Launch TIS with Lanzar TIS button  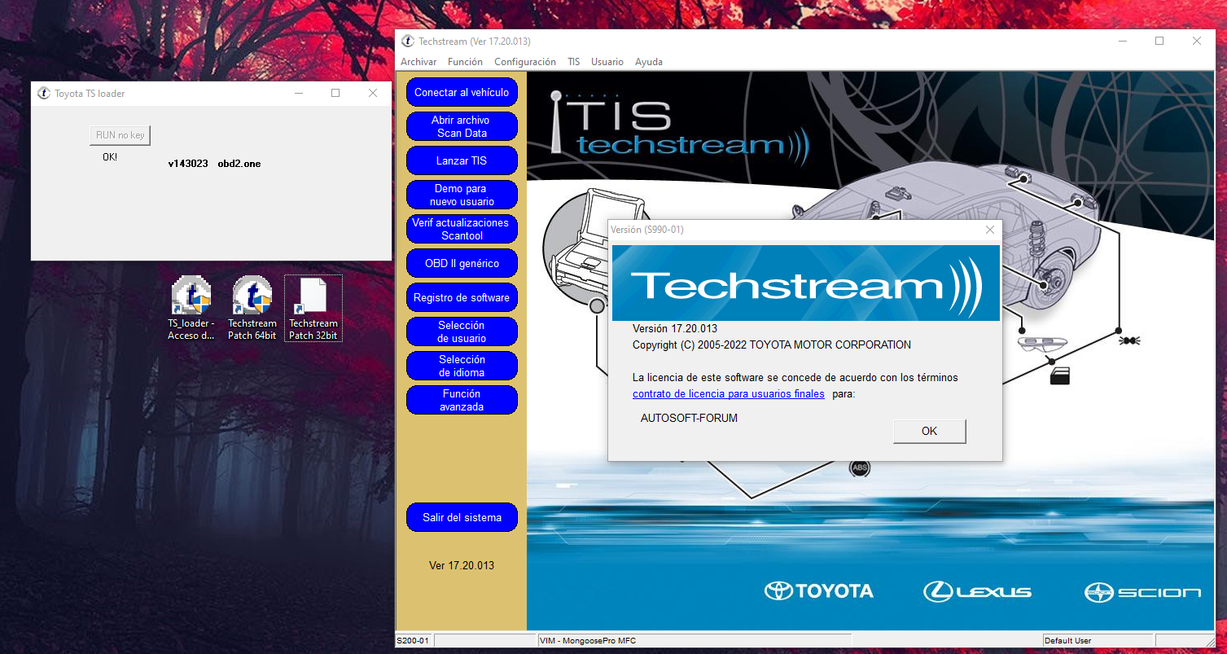tap(462, 160)
